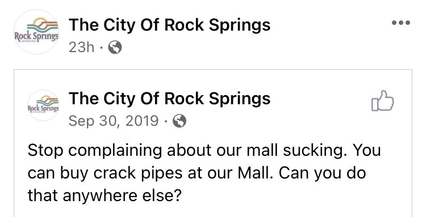Open the Sep 30, 2019 timestamp link
This screenshot has width=426, height=217.
(x=114, y=121)
